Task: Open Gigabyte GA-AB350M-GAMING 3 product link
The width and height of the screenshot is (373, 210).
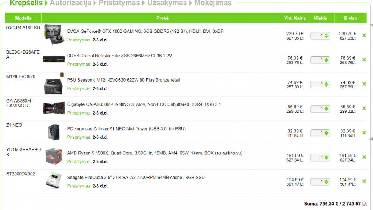Action: (144, 104)
